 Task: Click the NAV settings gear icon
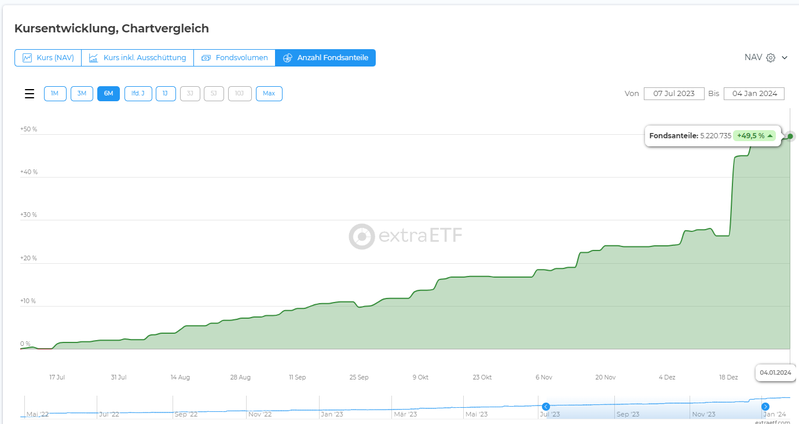click(x=771, y=58)
